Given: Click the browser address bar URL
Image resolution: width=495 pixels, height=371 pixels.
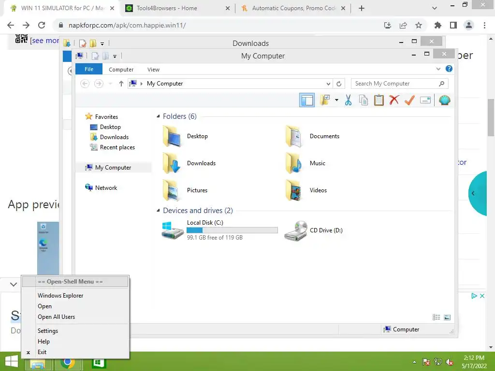Looking at the screenshot, I should point(127,25).
